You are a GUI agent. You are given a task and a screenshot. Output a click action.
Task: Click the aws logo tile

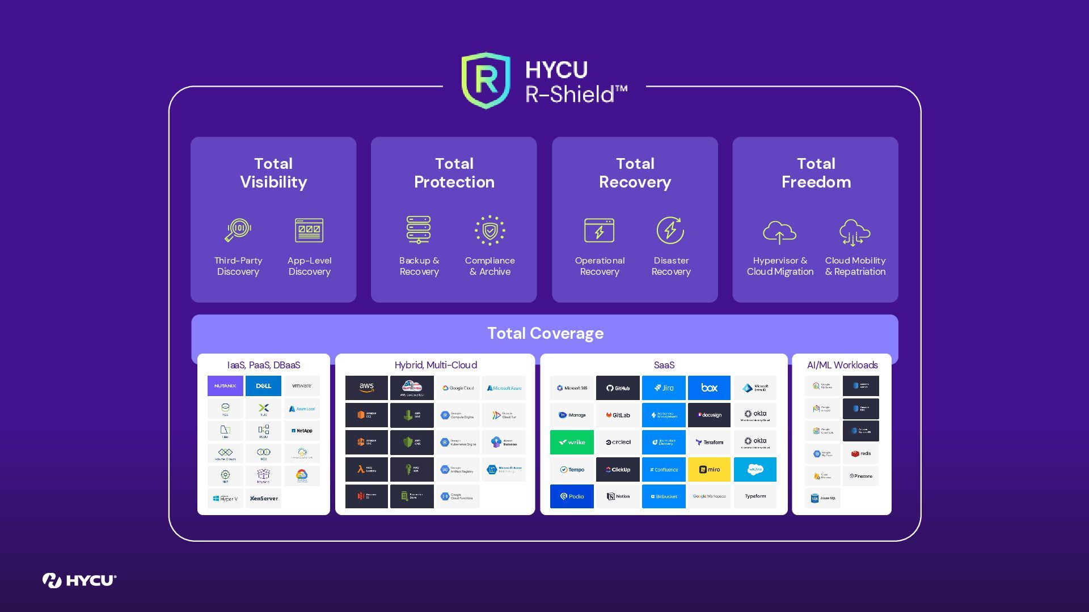[366, 388]
